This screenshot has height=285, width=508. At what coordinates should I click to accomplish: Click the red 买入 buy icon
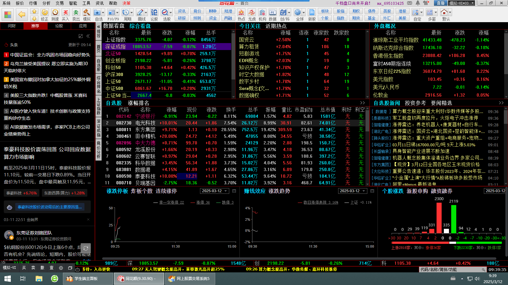[65, 15]
